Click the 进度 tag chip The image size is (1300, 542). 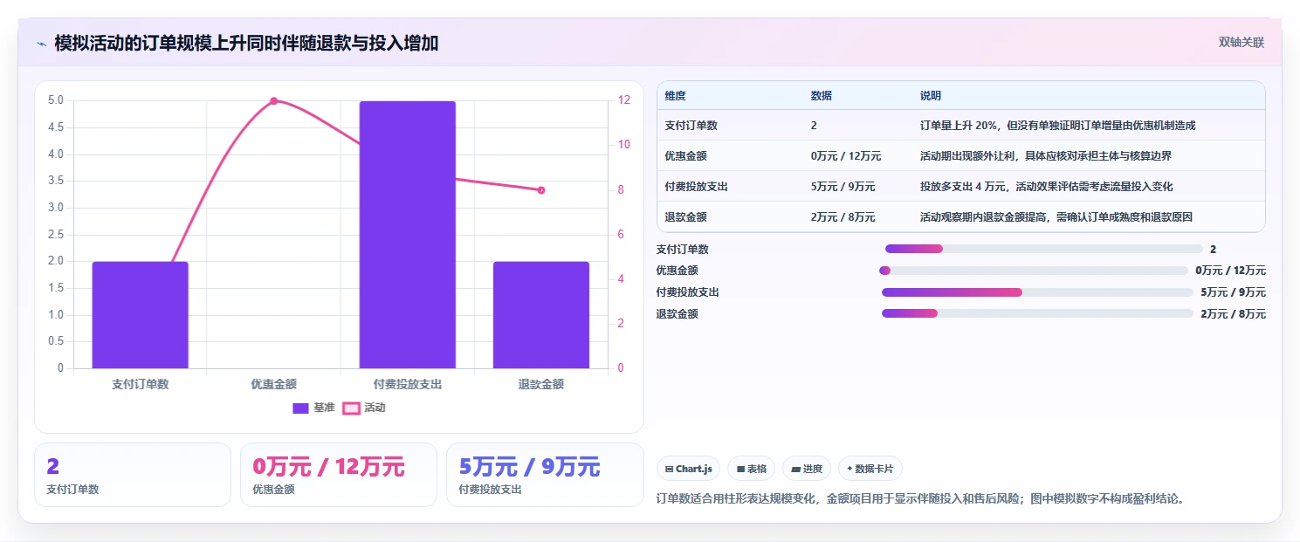807,469
